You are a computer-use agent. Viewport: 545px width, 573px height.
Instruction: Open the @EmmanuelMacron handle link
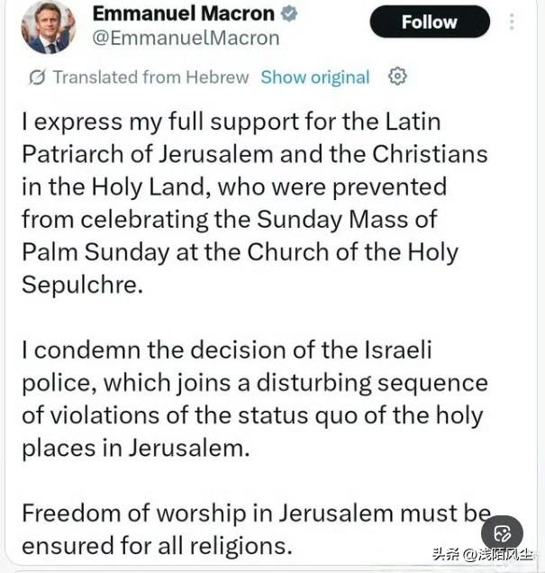(x=186, y=38)
